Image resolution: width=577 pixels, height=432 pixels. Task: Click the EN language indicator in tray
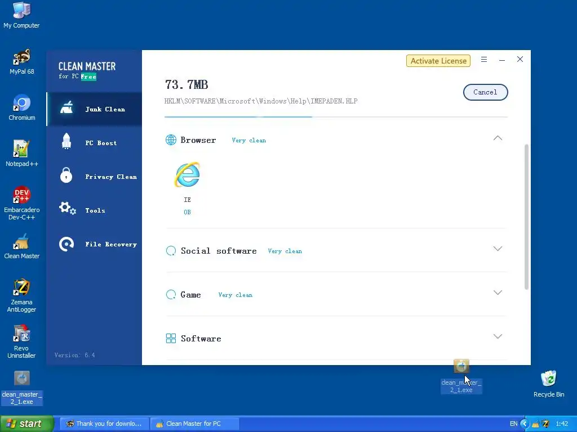(x=513, y=424)
